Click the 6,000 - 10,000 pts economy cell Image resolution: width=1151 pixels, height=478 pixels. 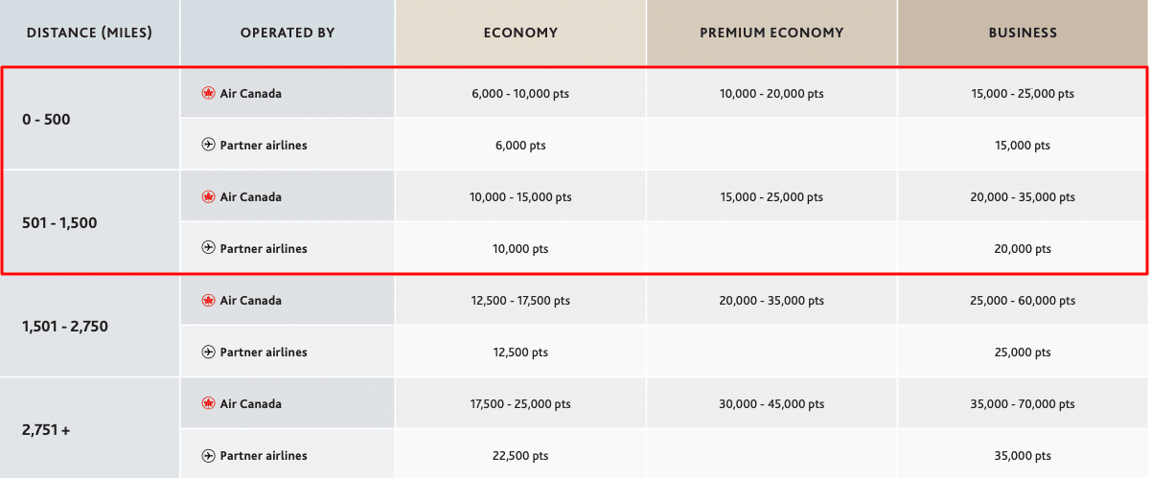520,94
